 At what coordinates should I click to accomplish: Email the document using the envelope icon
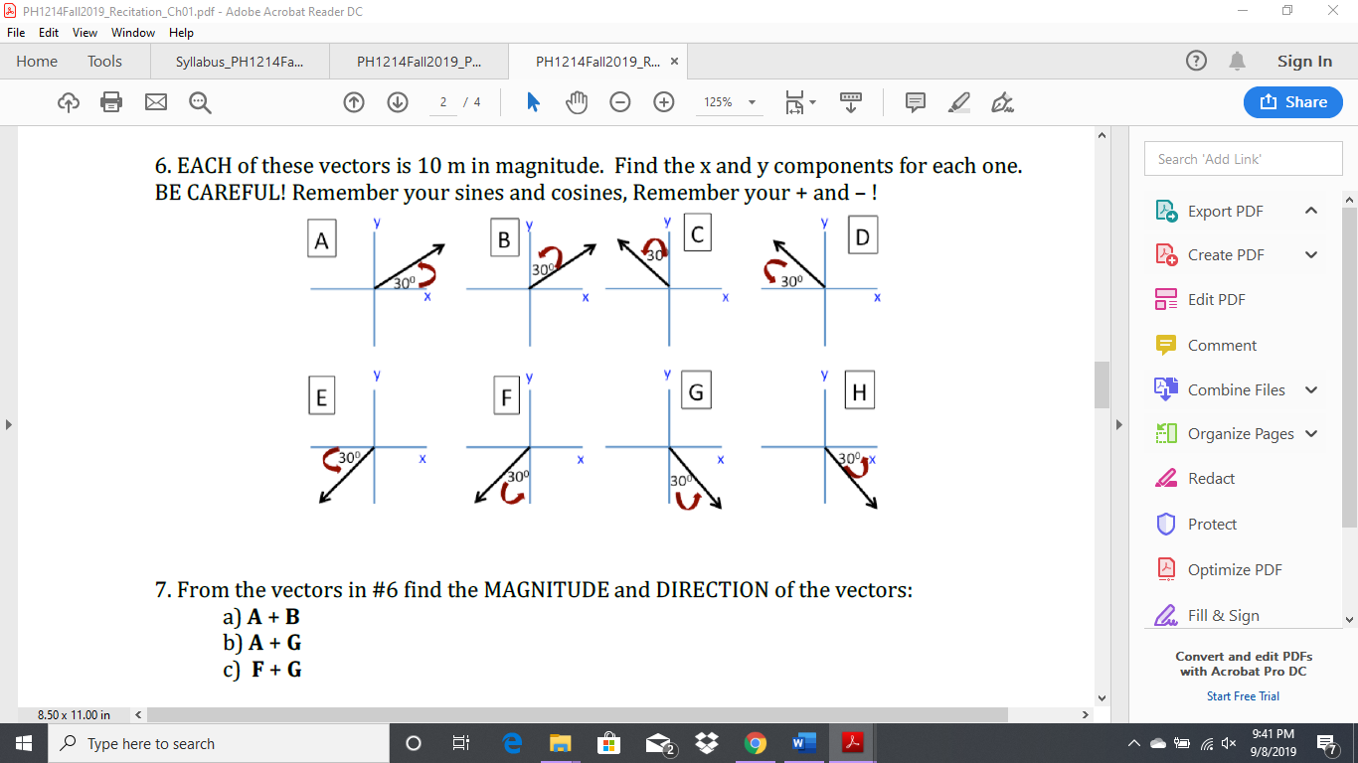click(155, 102)
